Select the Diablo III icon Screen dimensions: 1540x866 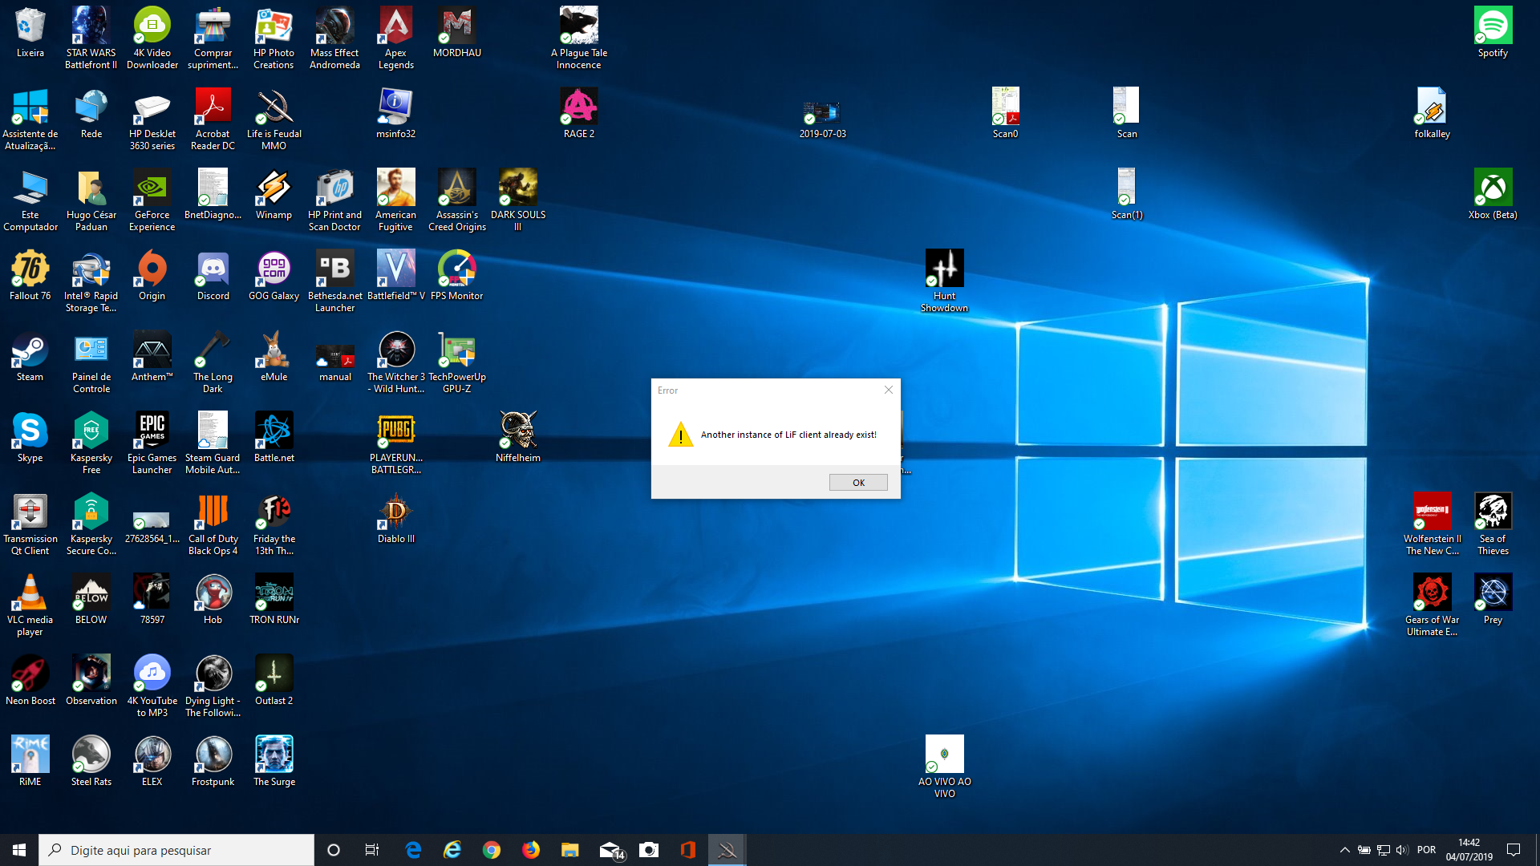pos(396,520)
